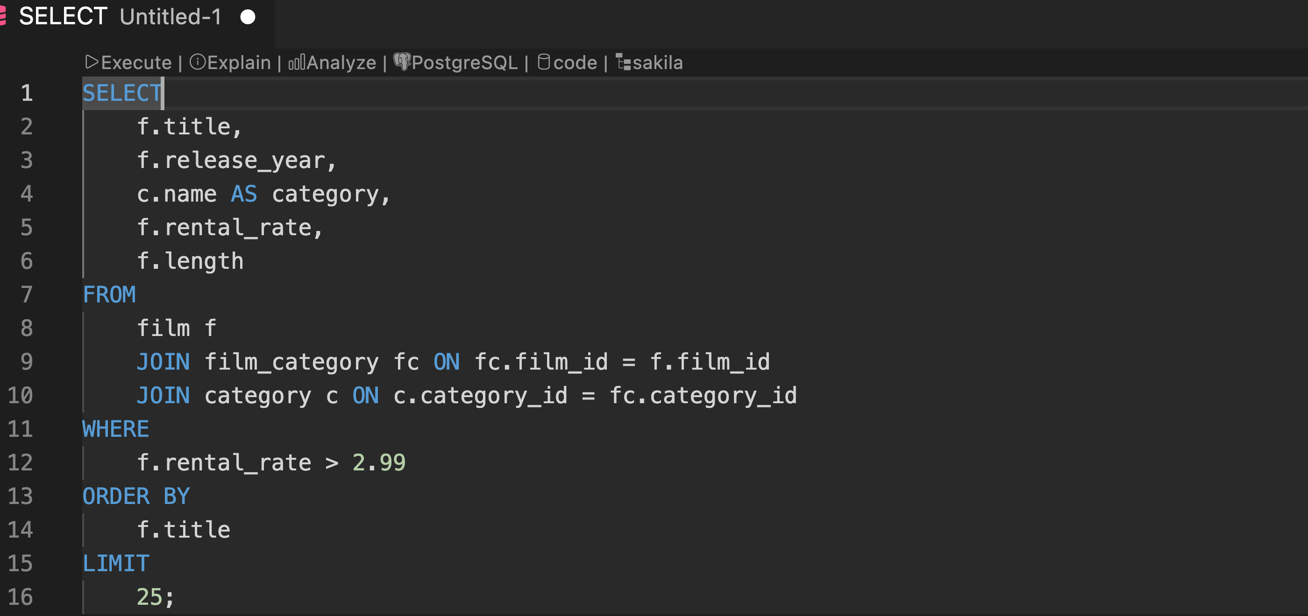The height and width of the screenshot is (616, 1308).
Task: Click line number 12 in the gutter
Action: coord(21,462)
